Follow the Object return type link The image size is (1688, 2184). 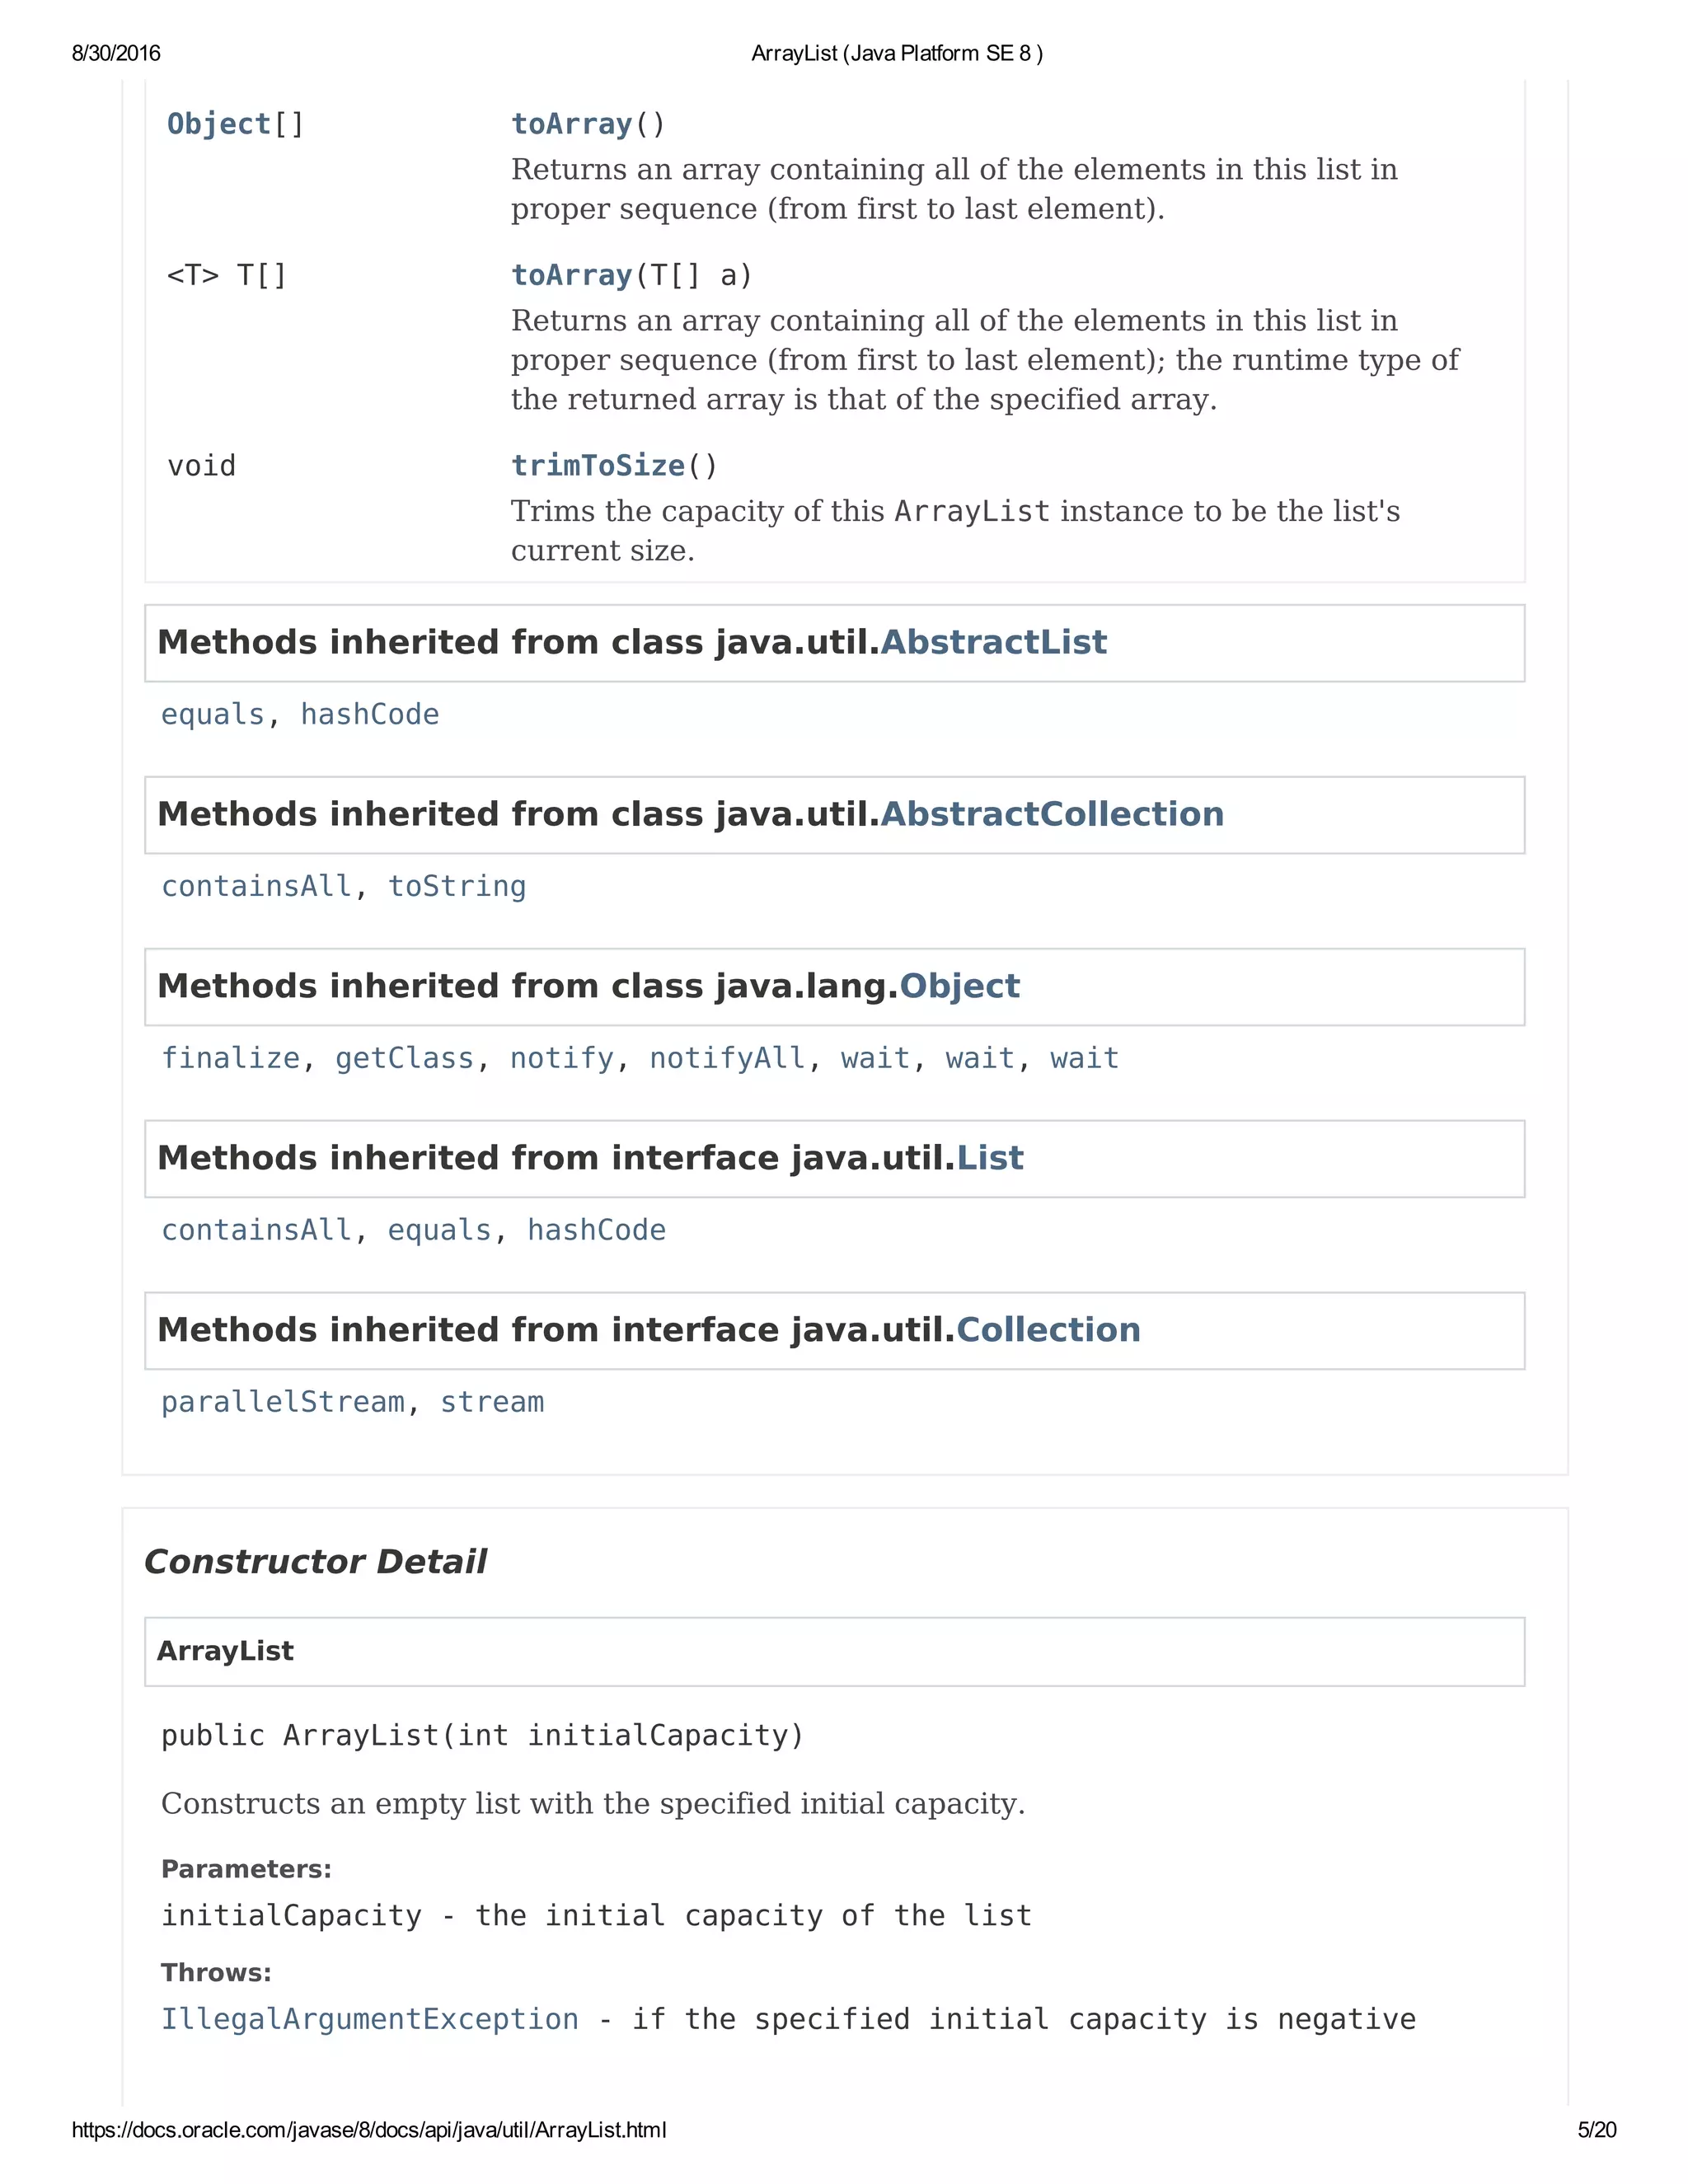coord(219,124)
